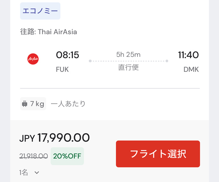Click the 7 kg baggage allowance text
The width and height of the screenshot is (219, 182).
pos(37,104)
